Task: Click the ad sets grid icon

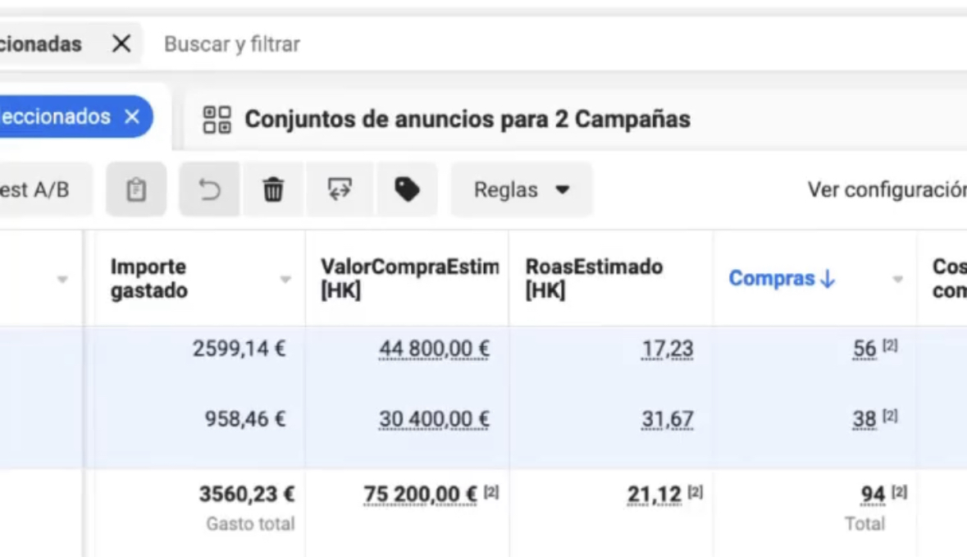Action: pyautogui.click(x=217, y=120)
